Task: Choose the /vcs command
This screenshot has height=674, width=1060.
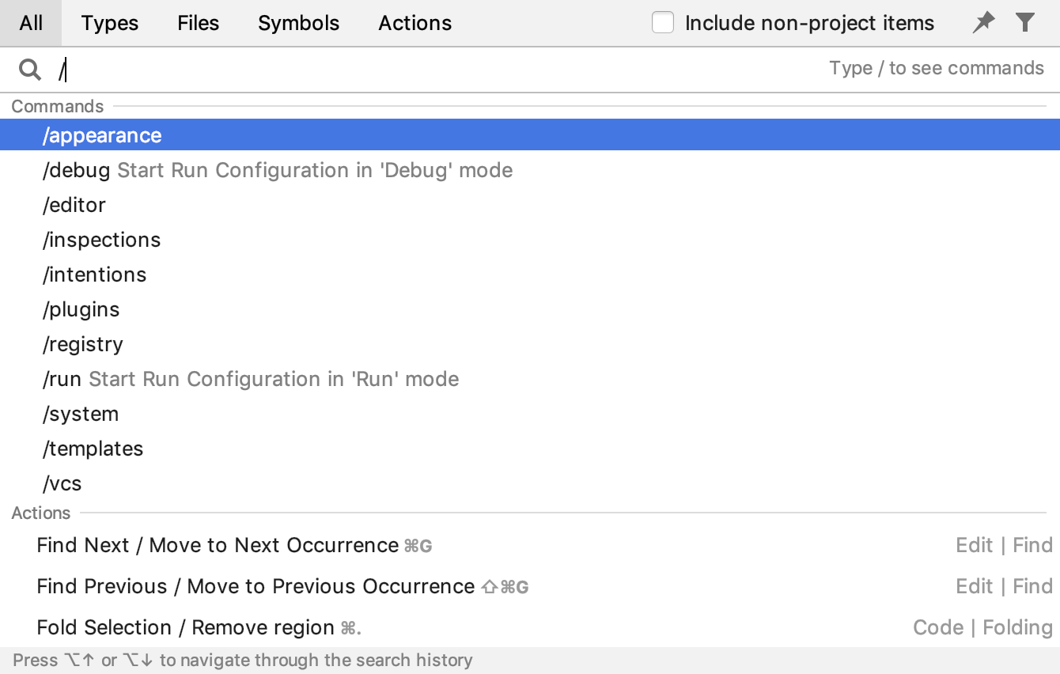Action: (x=62, y=483)
